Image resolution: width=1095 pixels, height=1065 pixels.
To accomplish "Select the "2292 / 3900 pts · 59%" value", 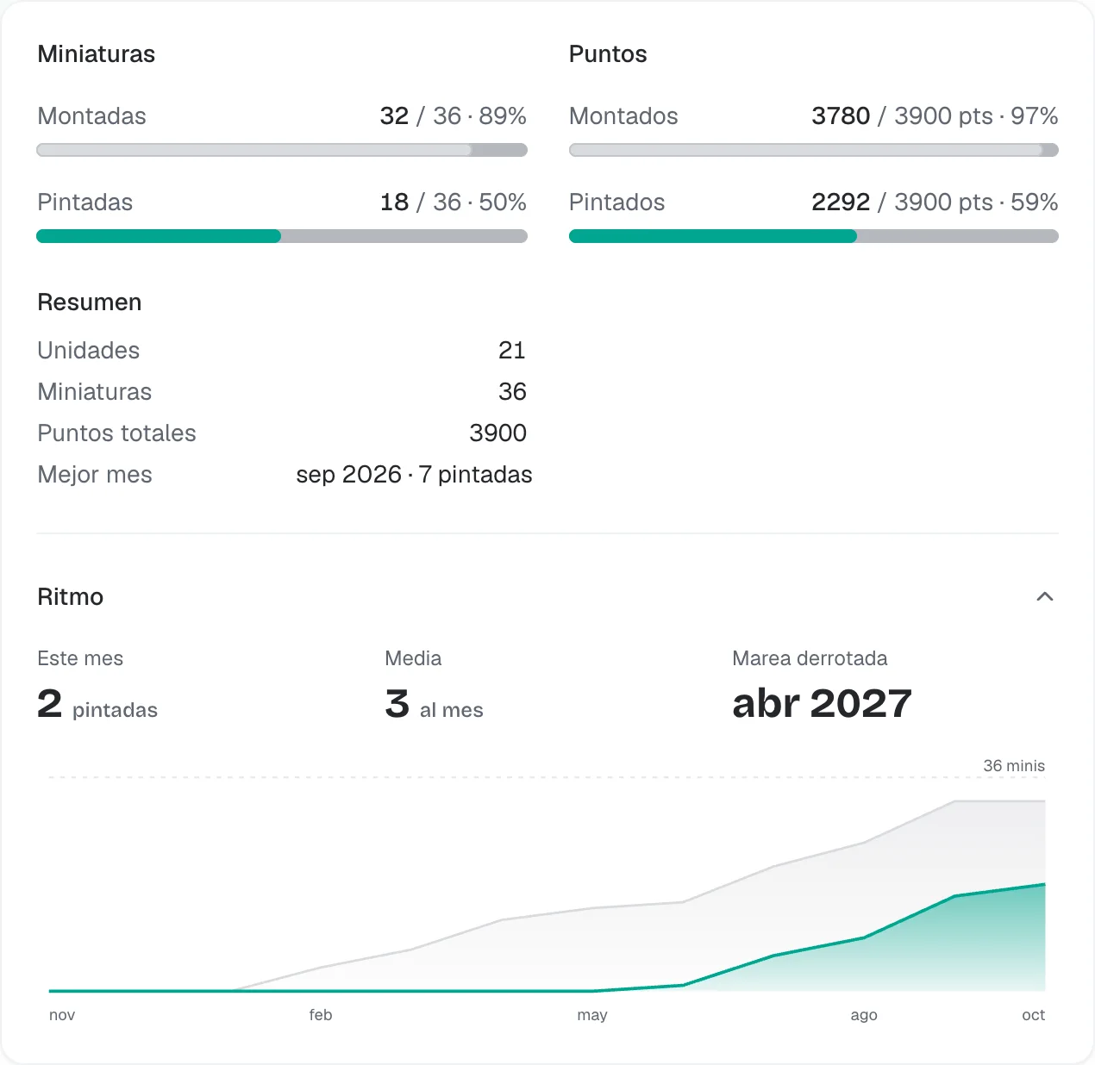I will pyautogui.click(x=935, y=202).
